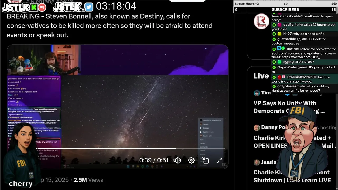Open the twitter.com/jstlk_ link in chat
Image resolution: width=338 pixels, height=190 pixels.
click(x=301, y=57)
